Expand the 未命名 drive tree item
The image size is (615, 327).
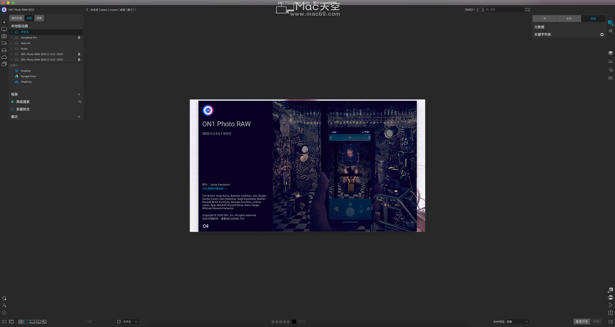point(11,32)
